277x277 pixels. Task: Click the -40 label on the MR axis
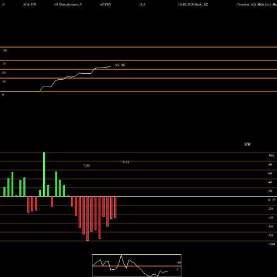[x=270, y=218]
